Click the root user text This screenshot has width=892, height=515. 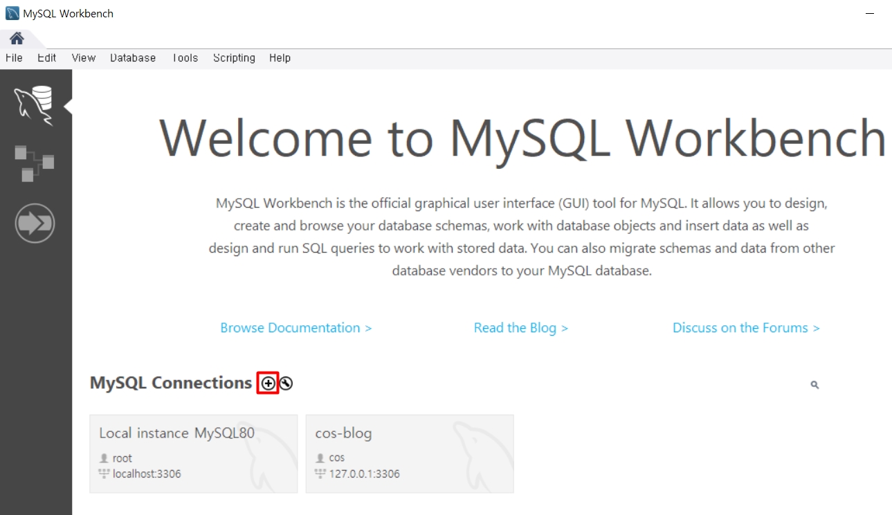tap(122, 458)
